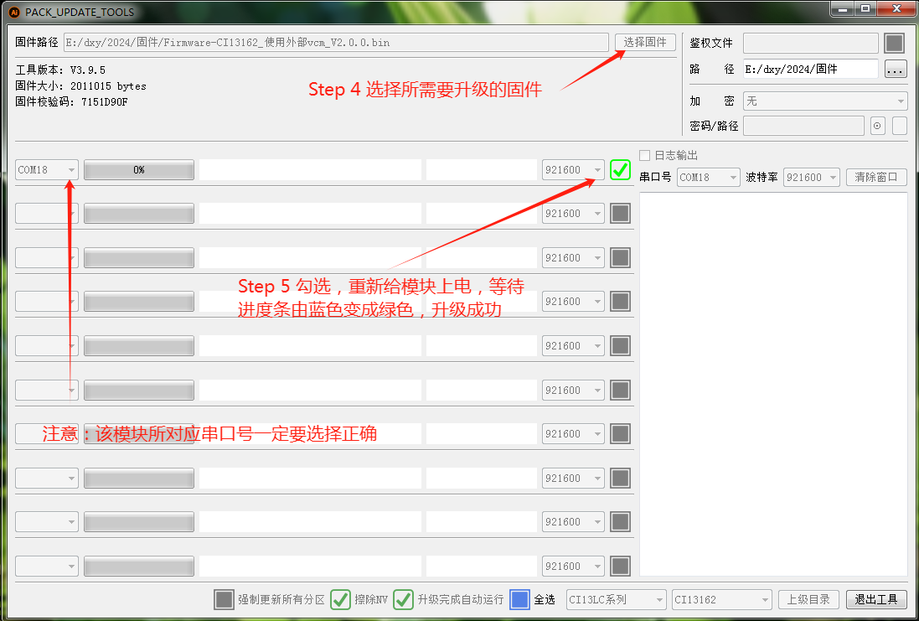Click the 清除窗口 button
Viewport: 919px width, 621px height.
[876, 177]
